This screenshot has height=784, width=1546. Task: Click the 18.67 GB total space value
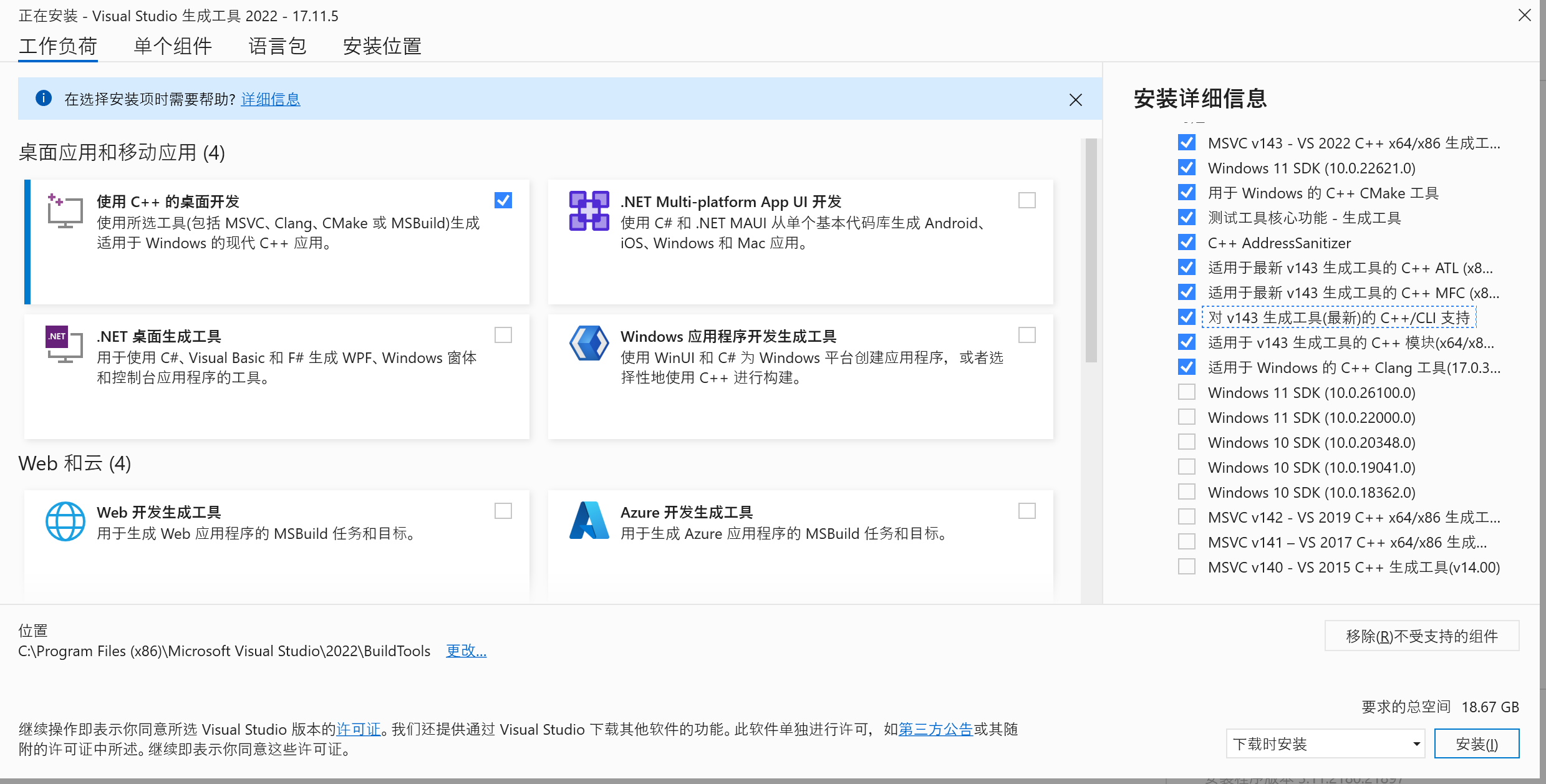tap(1490, 707)
